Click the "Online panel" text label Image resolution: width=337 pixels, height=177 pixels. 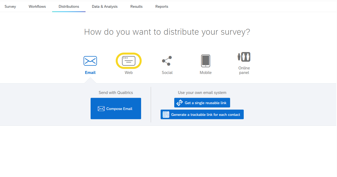(244, 70)
